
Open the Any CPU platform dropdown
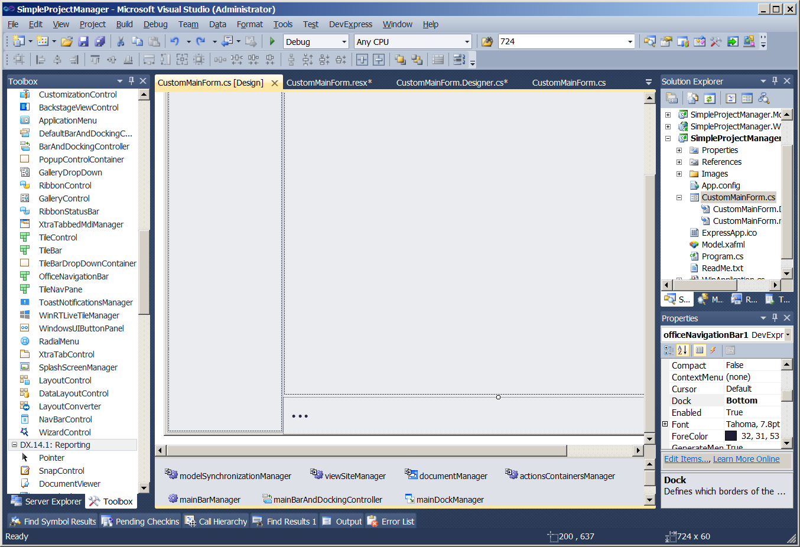467,42
